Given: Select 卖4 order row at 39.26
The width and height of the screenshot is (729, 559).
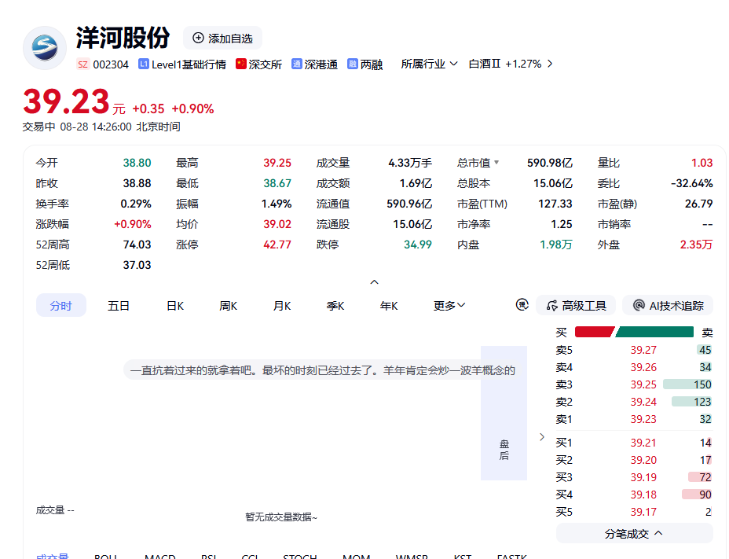Looking at the screenshot, I should coord(634,367).
